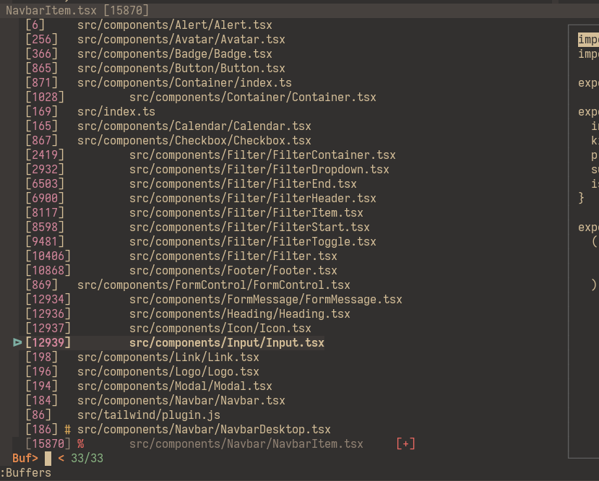Click the :Buffers command line
The image size is (599, 481).
25,473
